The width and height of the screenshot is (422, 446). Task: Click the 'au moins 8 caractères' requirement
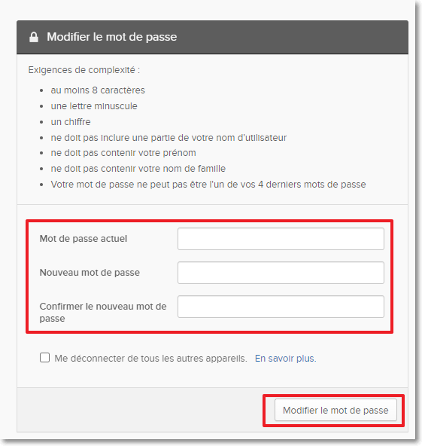point(98,90)
